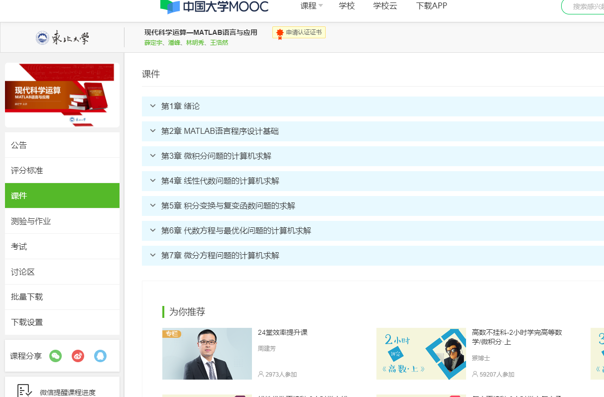This screenshot has height=397, width=604.
Task: Open the 24堂效率提升课 thumbnail
Action: [207, 354]
